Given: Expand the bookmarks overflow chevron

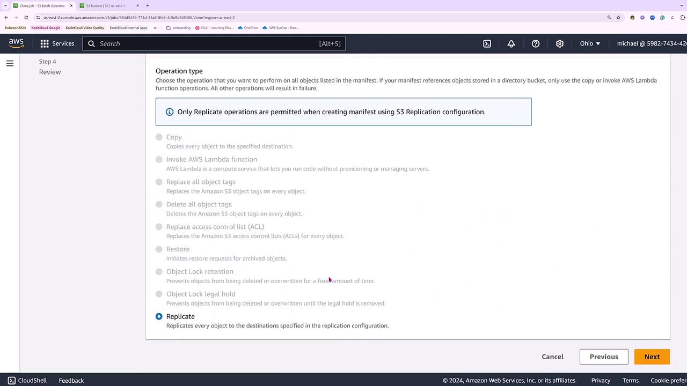Looking at the screenshot, I should (x=155, y=27).
